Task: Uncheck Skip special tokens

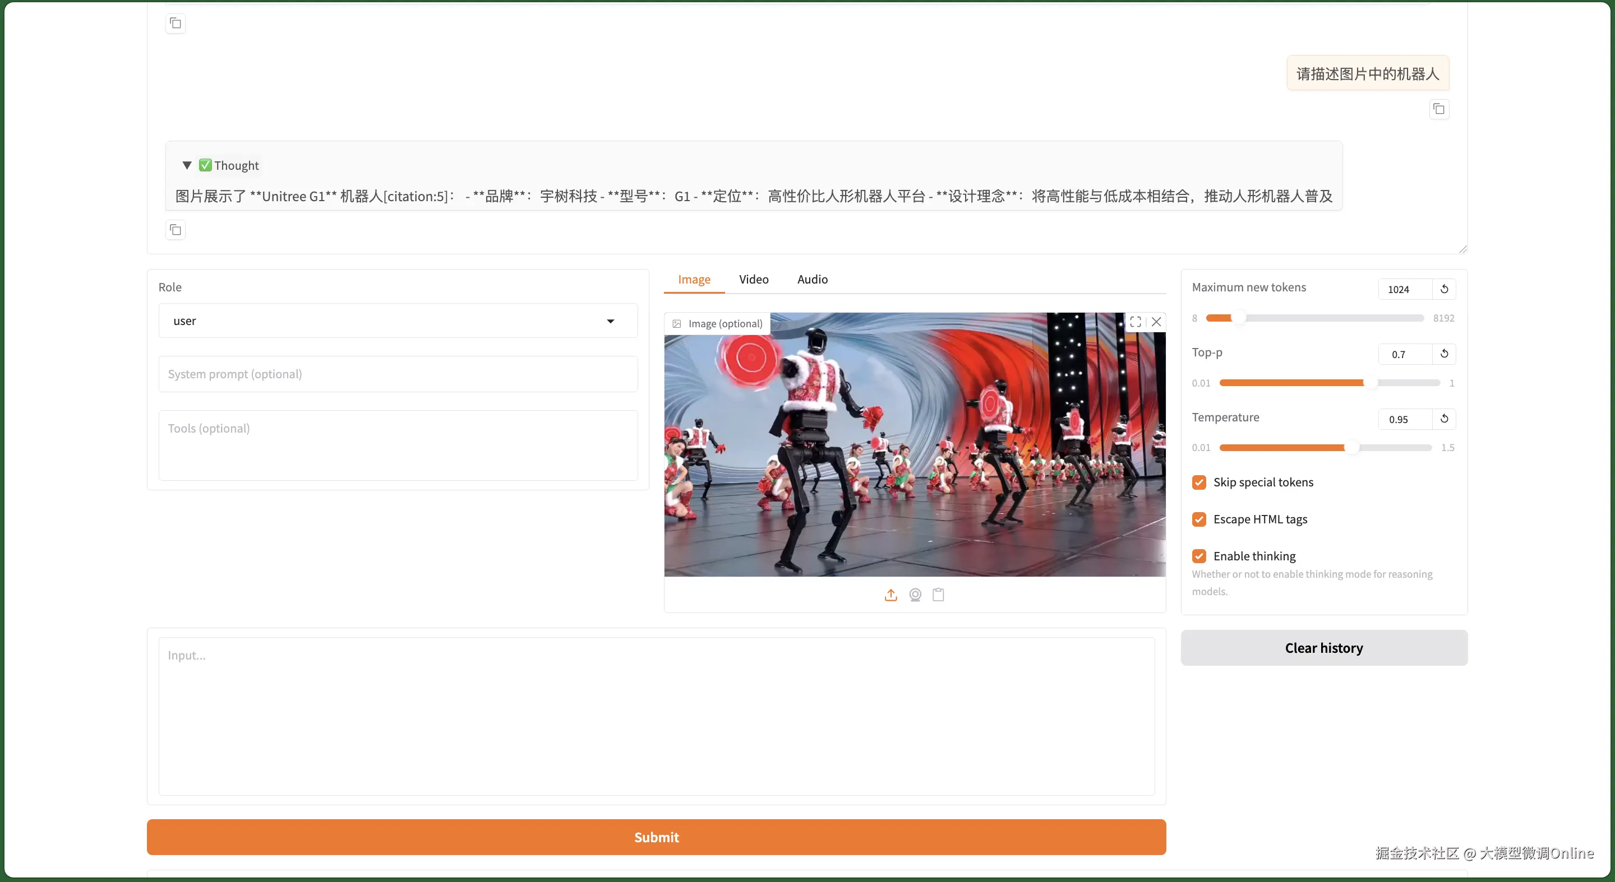Action: (1199, 482)
